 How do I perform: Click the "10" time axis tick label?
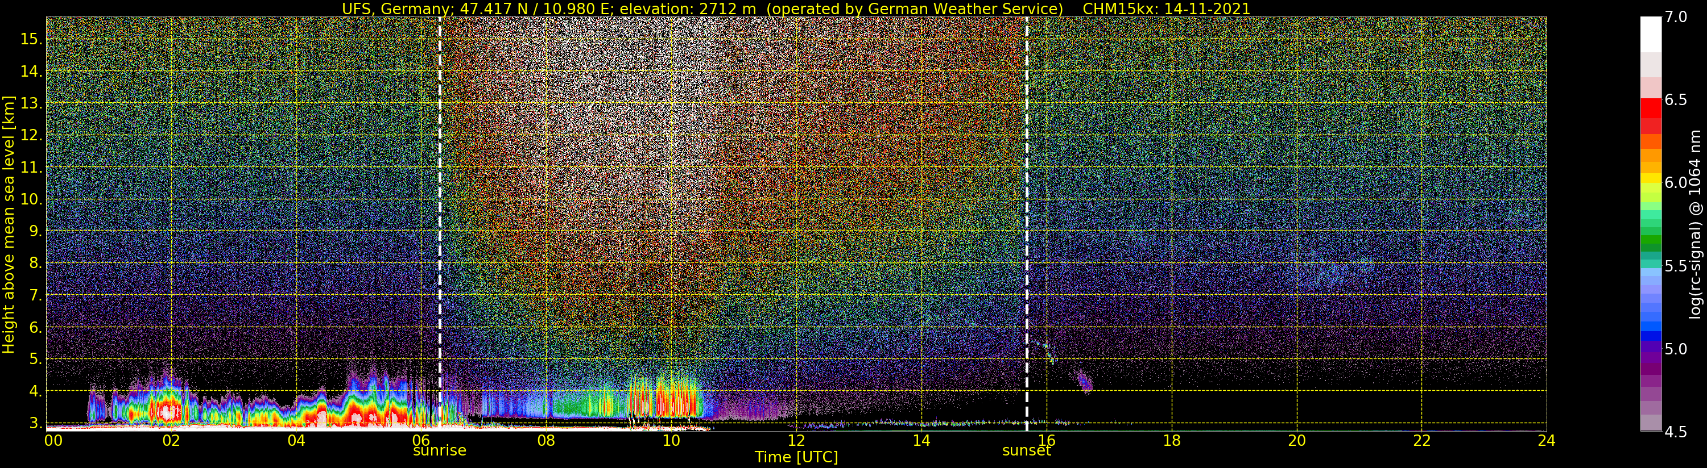[671, 440]
